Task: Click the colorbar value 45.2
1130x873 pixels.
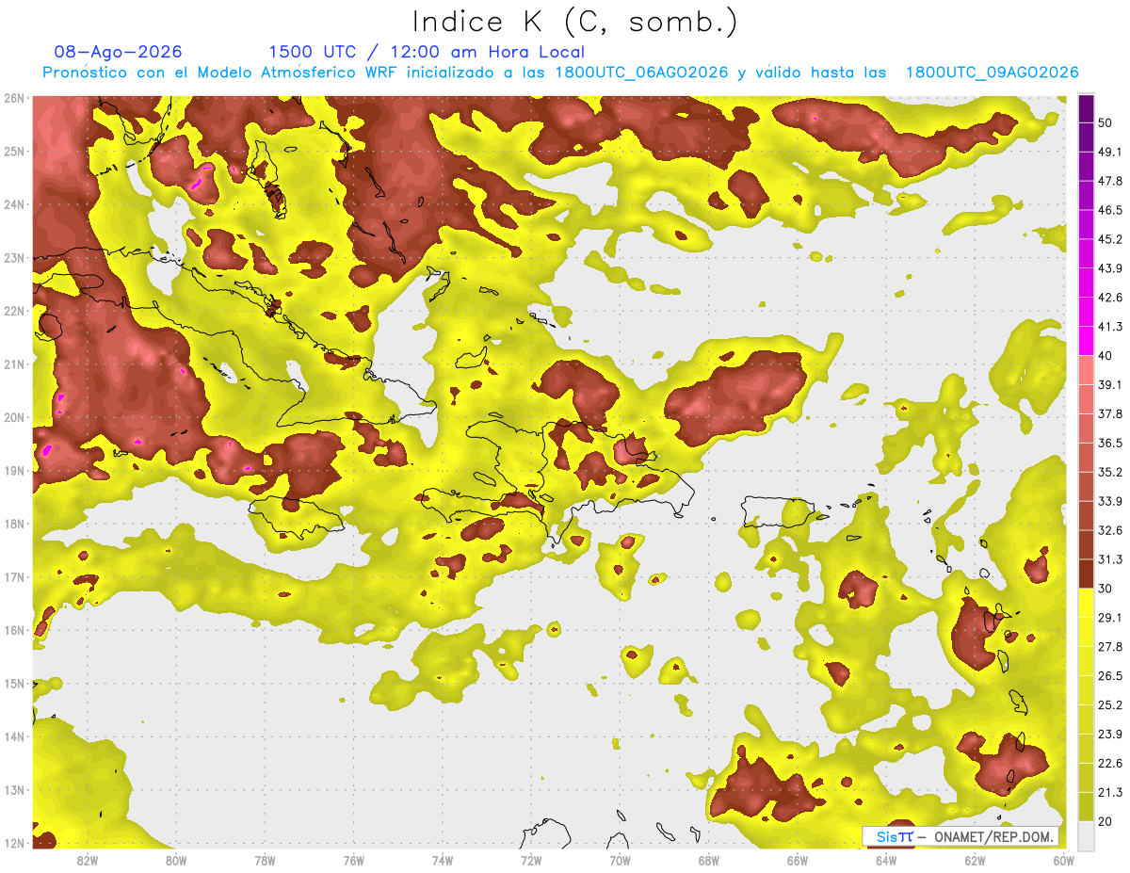Action: [1109, 239]
